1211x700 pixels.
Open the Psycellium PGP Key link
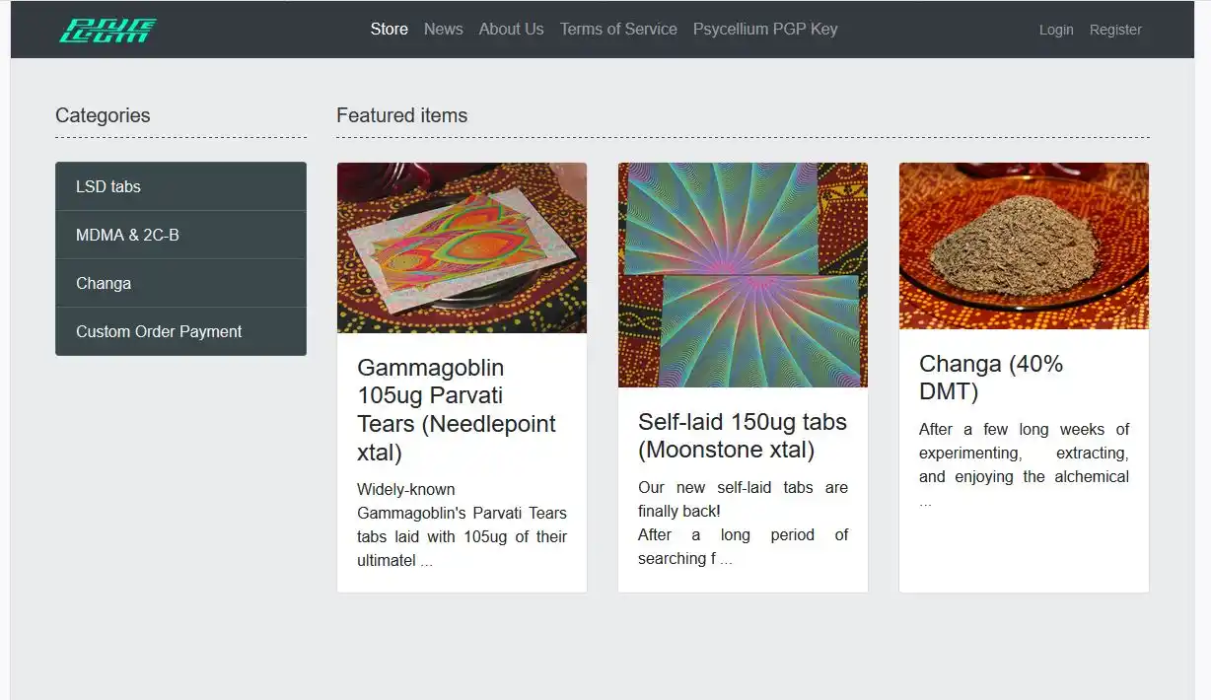(x=764, y=30)
